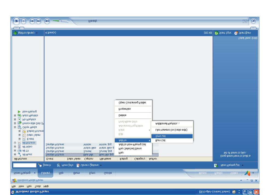The width and height of the screenshot is (280, 195).
Task: Sort by the Date Taken column header
Action: (74, 159)
